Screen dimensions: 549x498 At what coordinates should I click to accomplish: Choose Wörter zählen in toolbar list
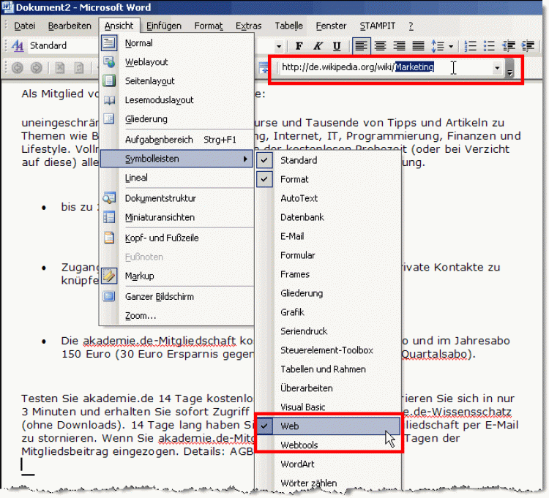pyautogui.click(x=308, y=483)
